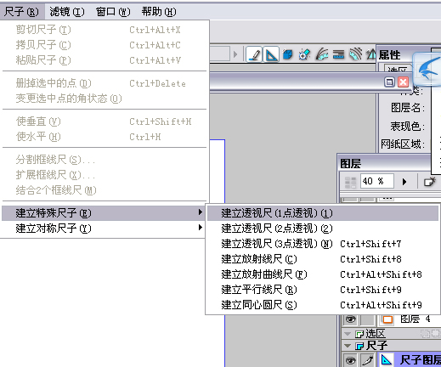Hide 图层 4 using its eye icon
Image resolution: width=441 pixels, height=367 pixels.
(351, 319)
